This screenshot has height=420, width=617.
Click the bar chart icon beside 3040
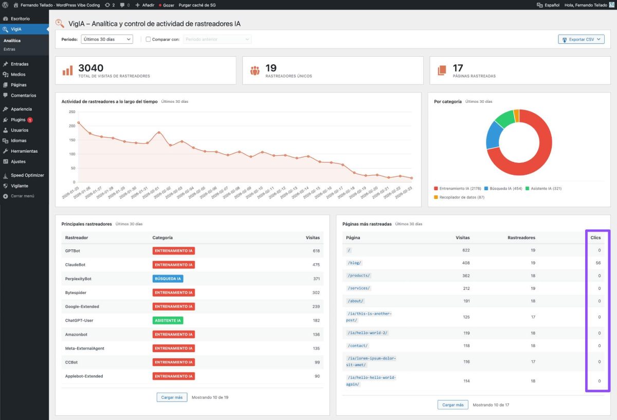[67, 71]
